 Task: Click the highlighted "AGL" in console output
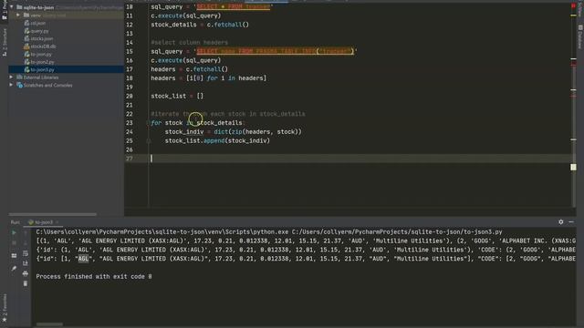point(83,259)
